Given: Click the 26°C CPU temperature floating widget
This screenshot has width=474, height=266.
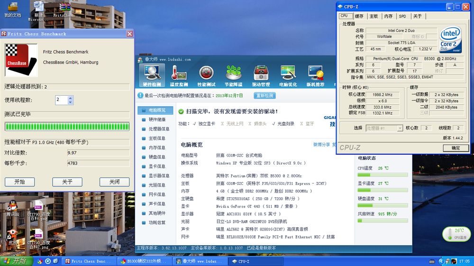Looking at the screenshot, I should 456,234.
